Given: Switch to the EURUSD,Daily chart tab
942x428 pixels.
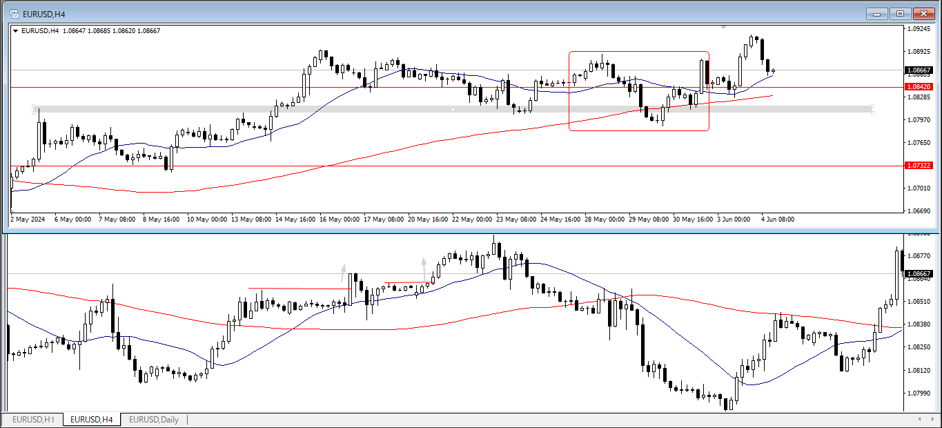Looking at the screenshot, I should [x=153, y=420].
